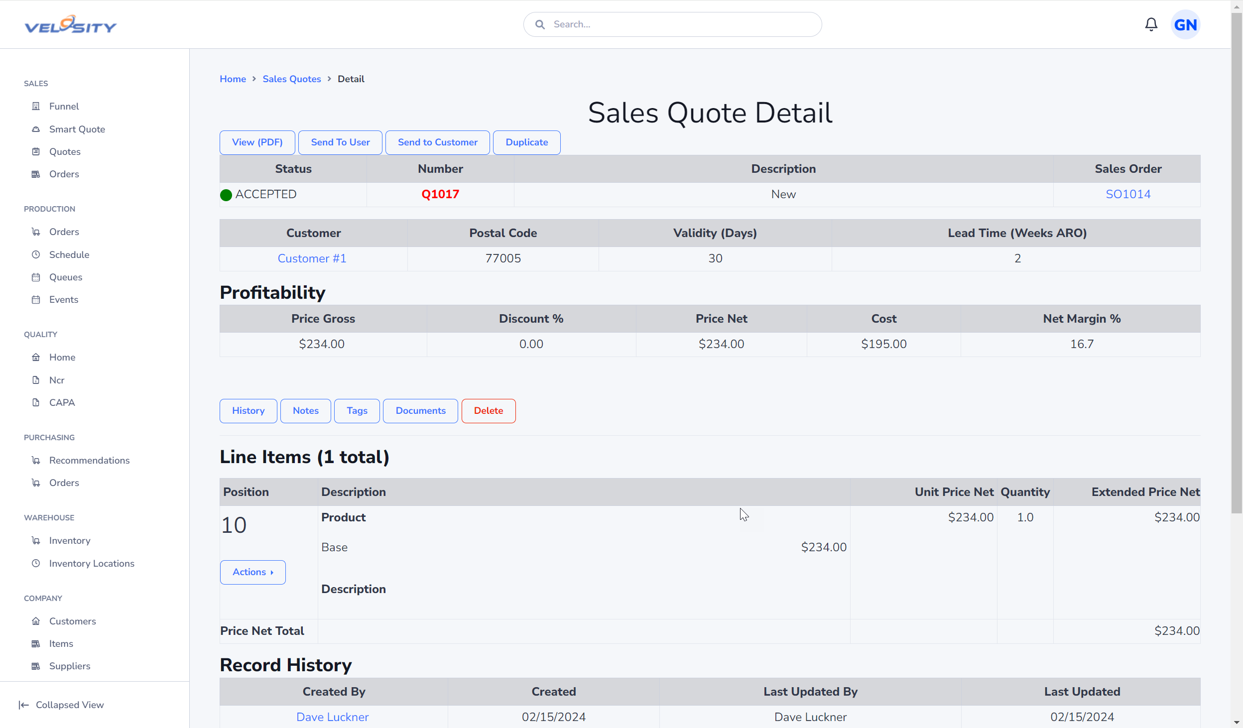Screen dimensions: 1243x728
Task: Open Recommendations under Purchasing
Action: pyautogui.click(x=90, y=460)
